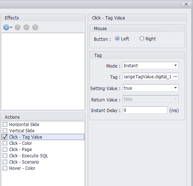The image size is (193, 186).
Task: Select the Click - Tag Value row label
Action: point(26,137)
